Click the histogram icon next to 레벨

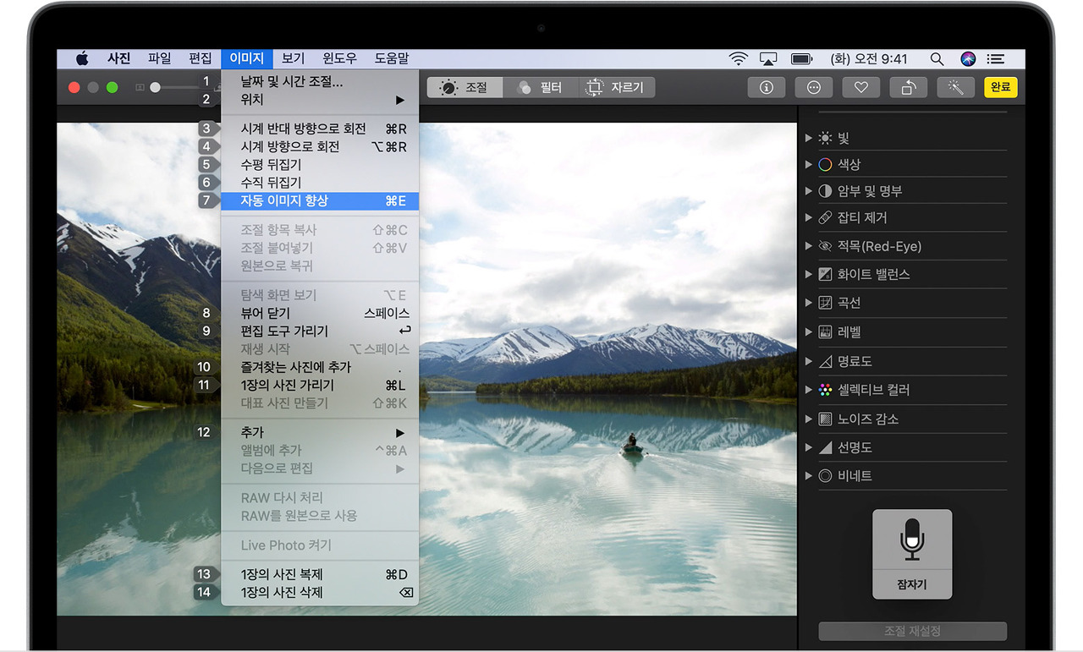[x=825, y=331]
